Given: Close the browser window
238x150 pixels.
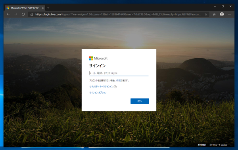Looking at the screenshot, I should (230, 6).
